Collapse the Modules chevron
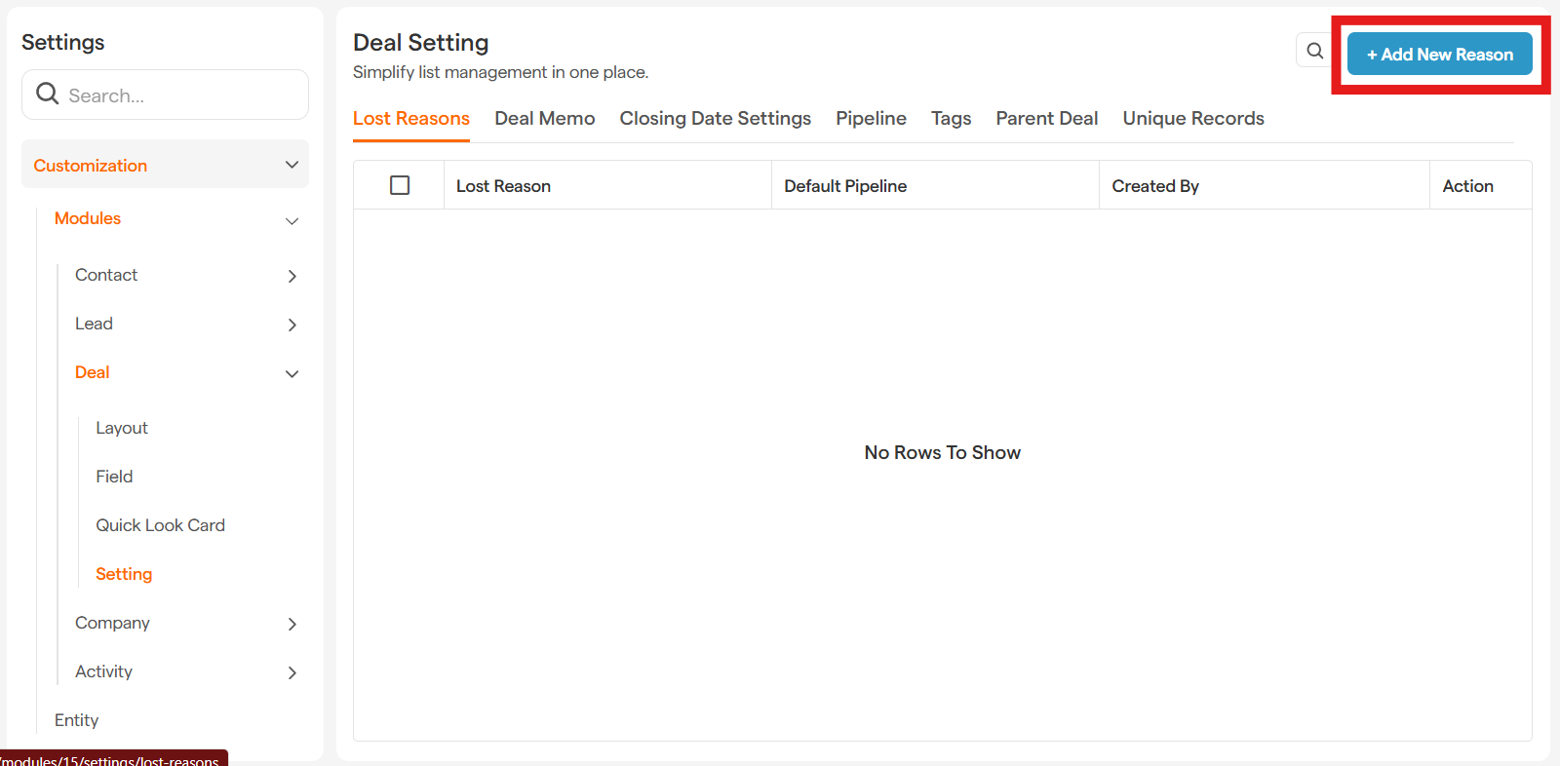This screenshot has width=1560, height=766. point(292,221)
